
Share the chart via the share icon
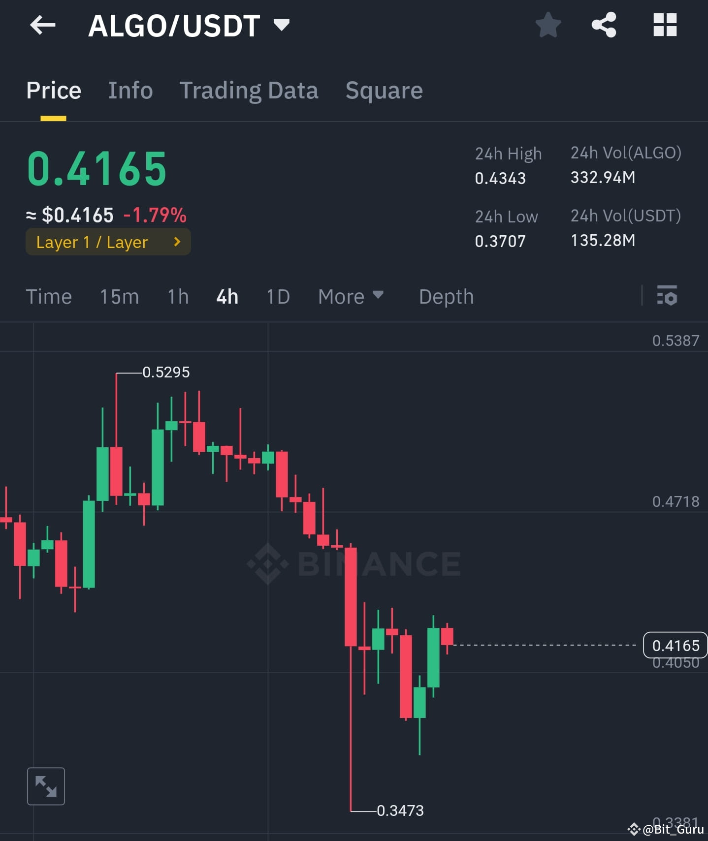pos(604,25)
